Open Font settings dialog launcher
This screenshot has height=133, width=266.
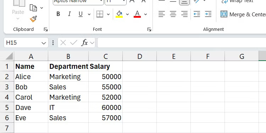[149, 29]
